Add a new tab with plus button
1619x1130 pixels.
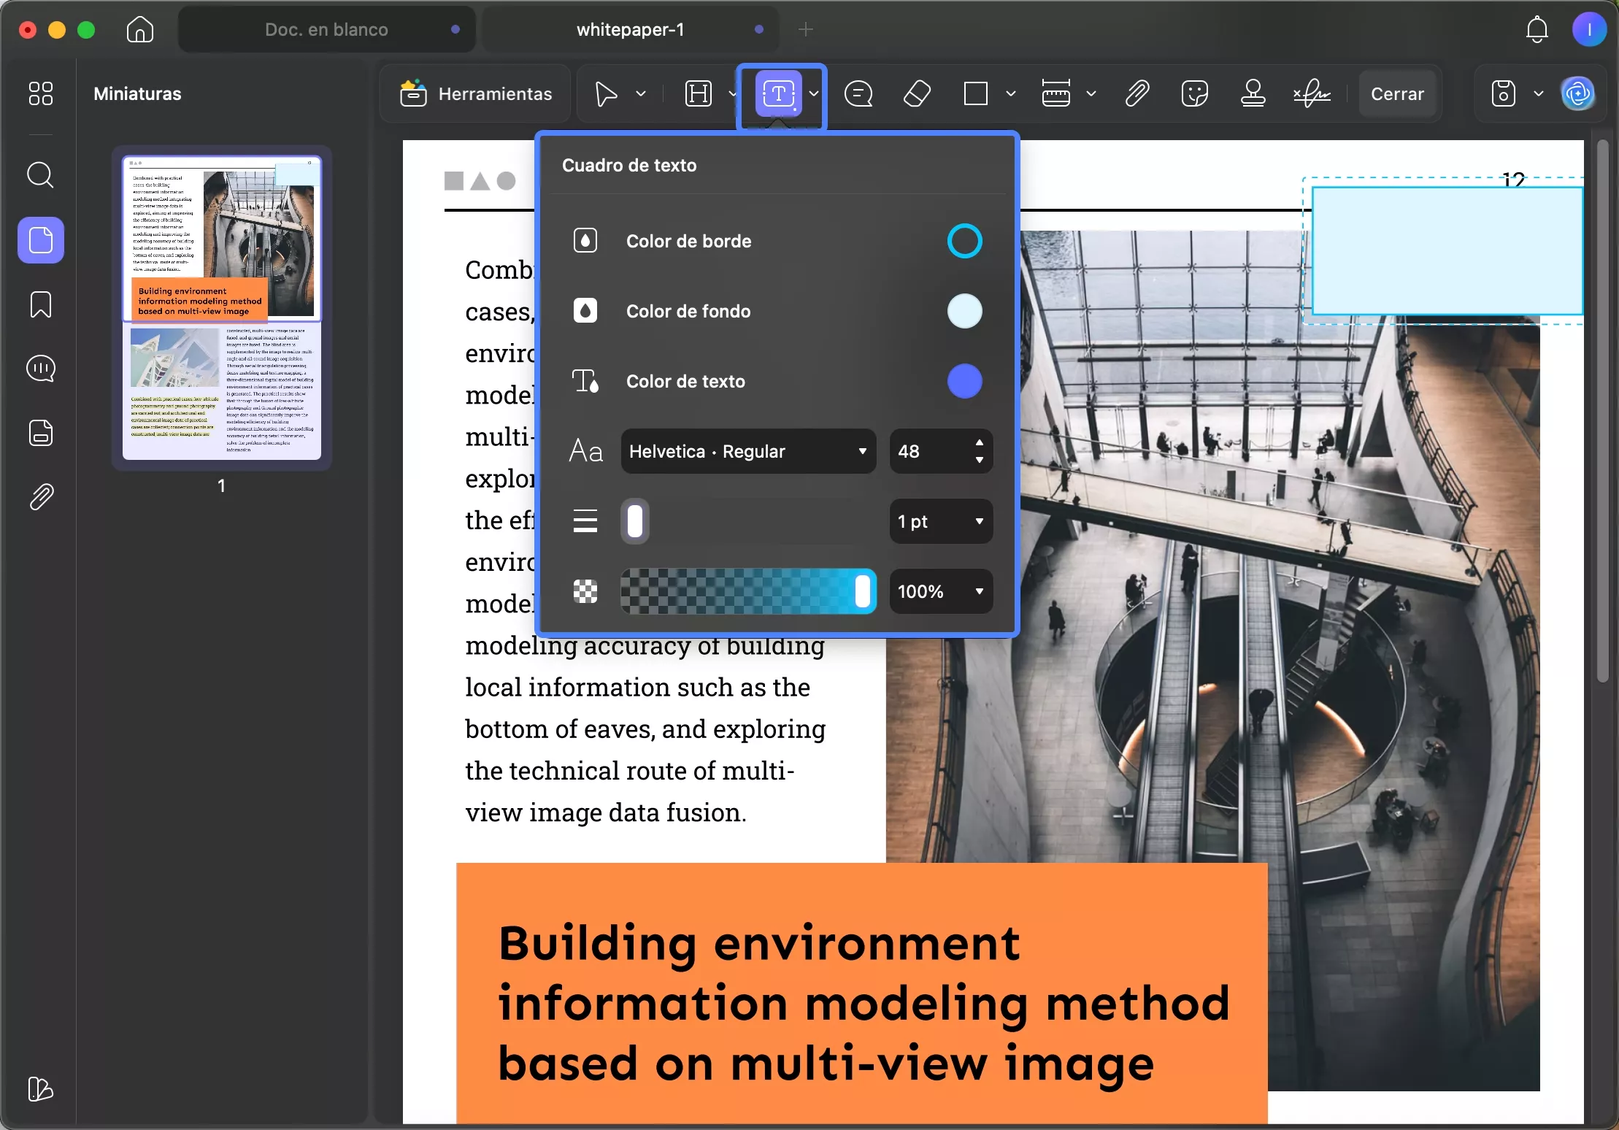[x=806, y=30]
